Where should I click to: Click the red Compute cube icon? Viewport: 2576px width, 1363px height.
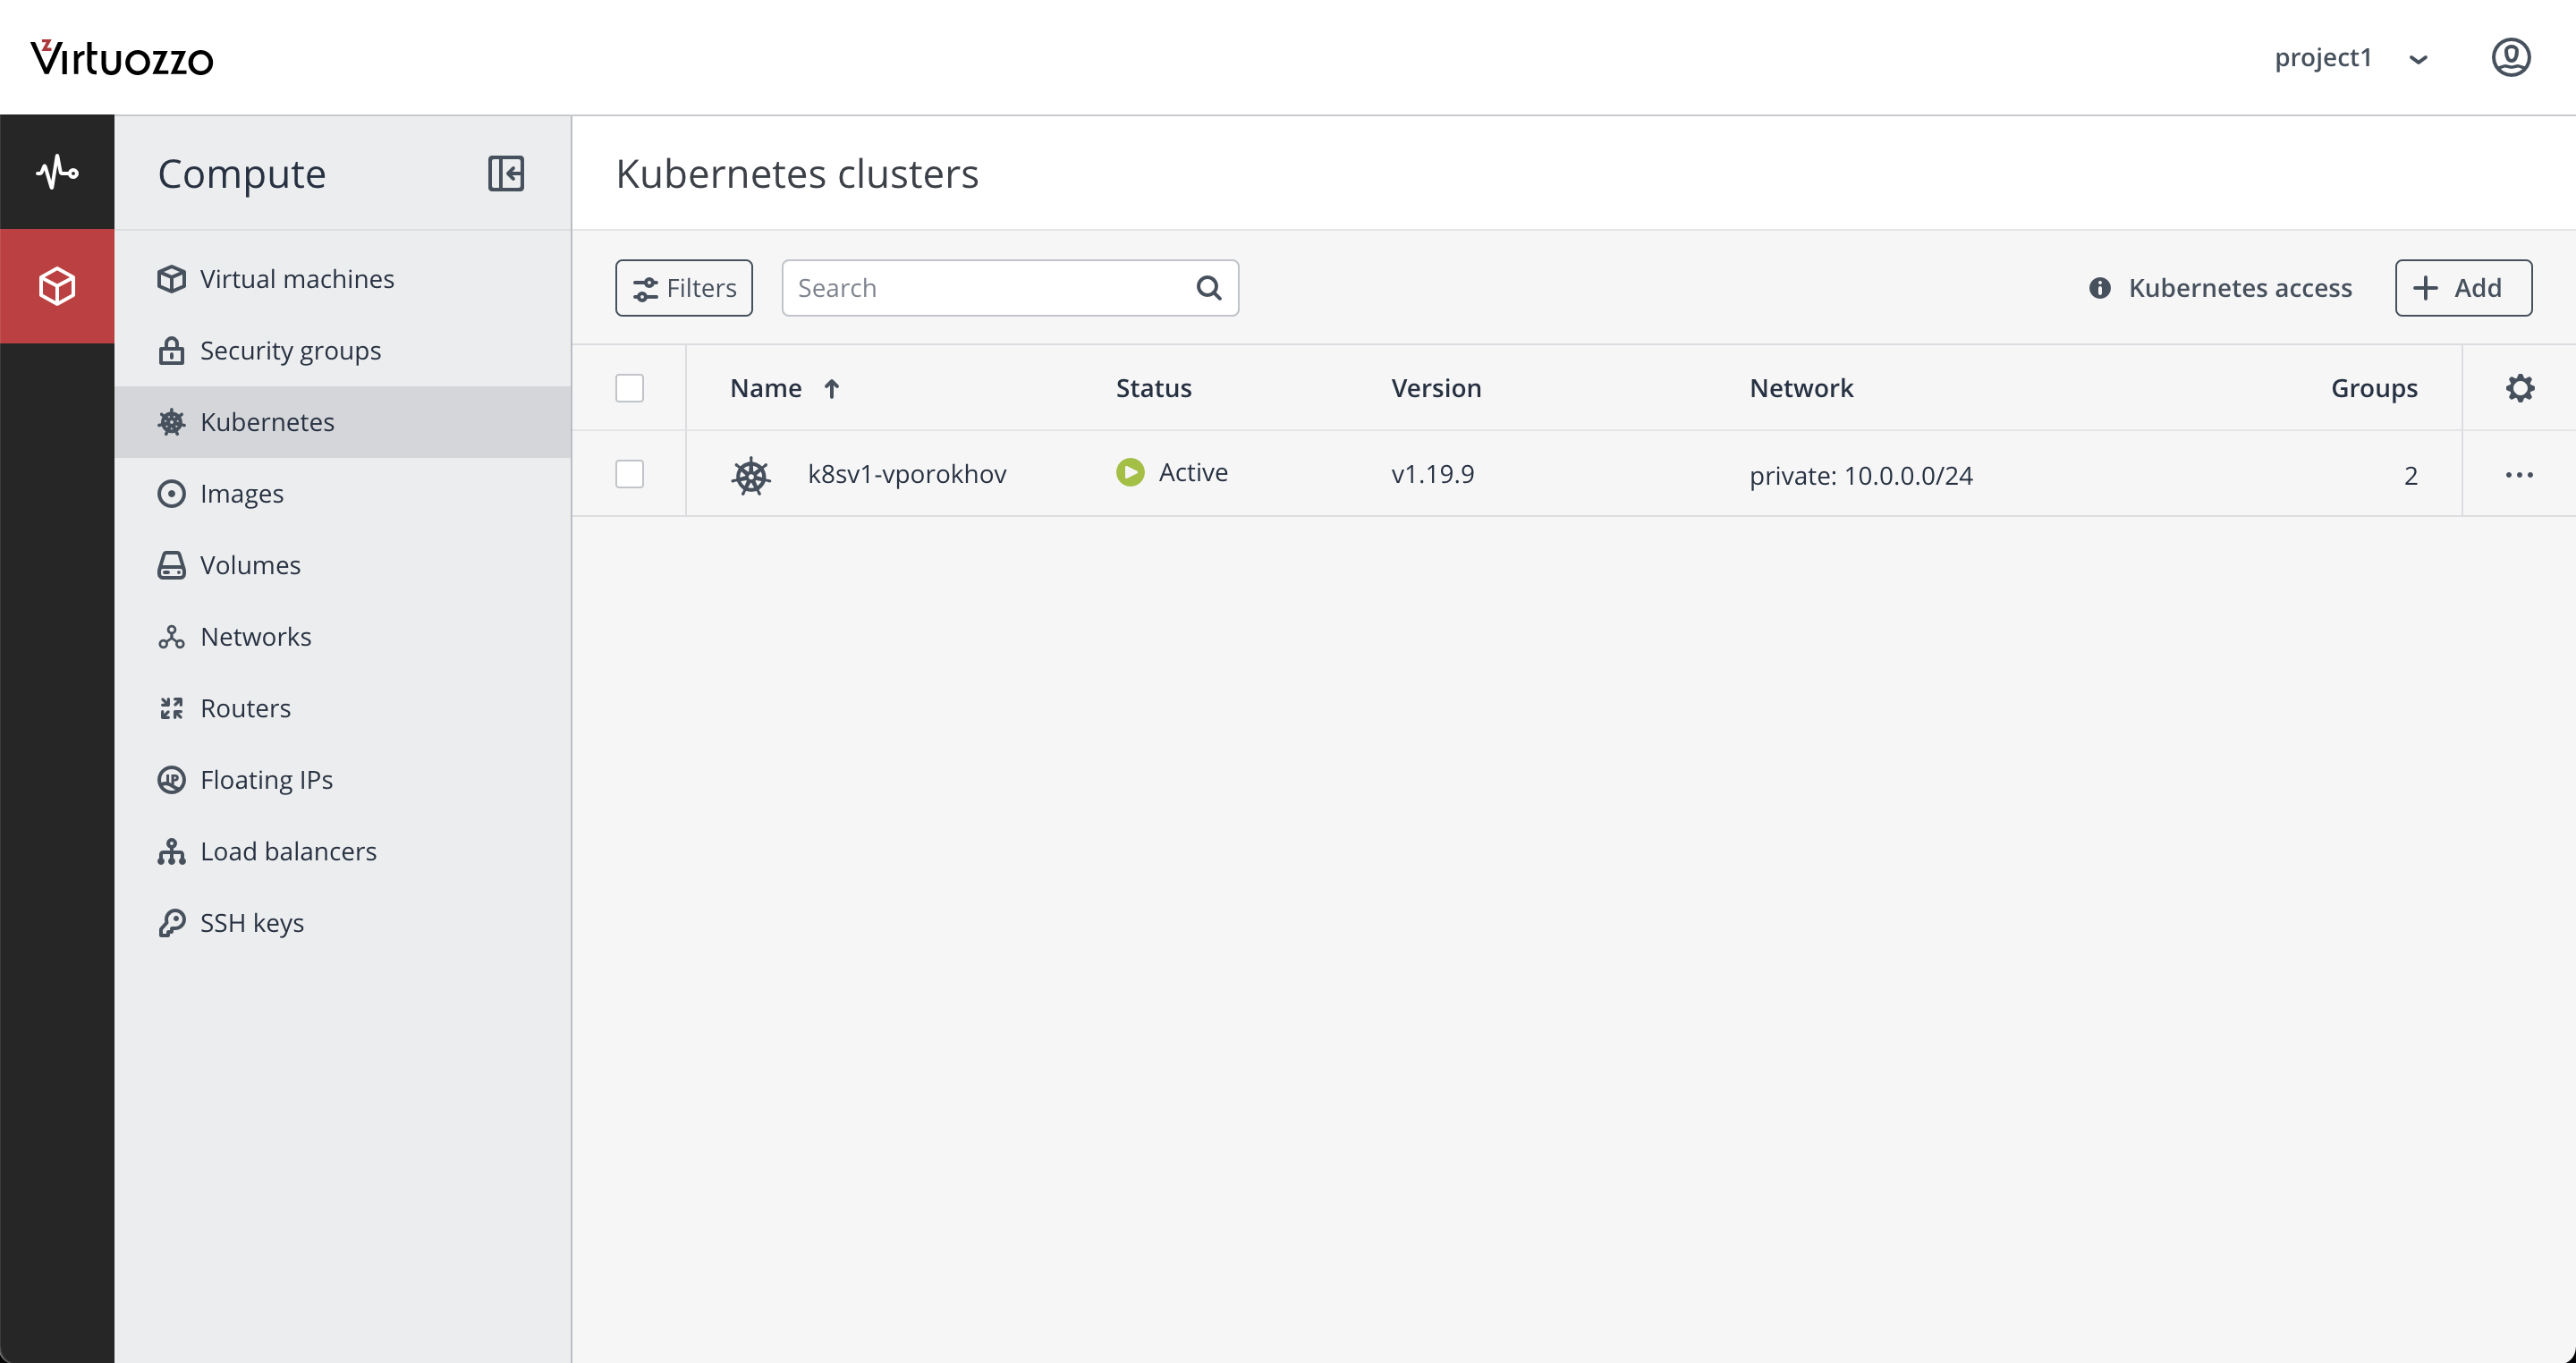pos(57,287)
